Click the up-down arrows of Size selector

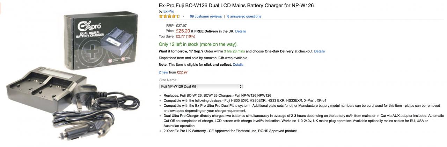coord(241,86)
